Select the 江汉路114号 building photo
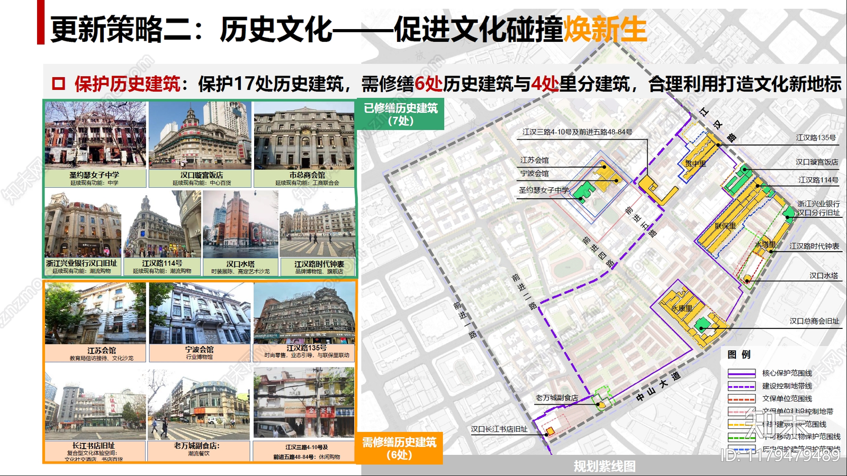847x476 pixels. pos(162,224)
